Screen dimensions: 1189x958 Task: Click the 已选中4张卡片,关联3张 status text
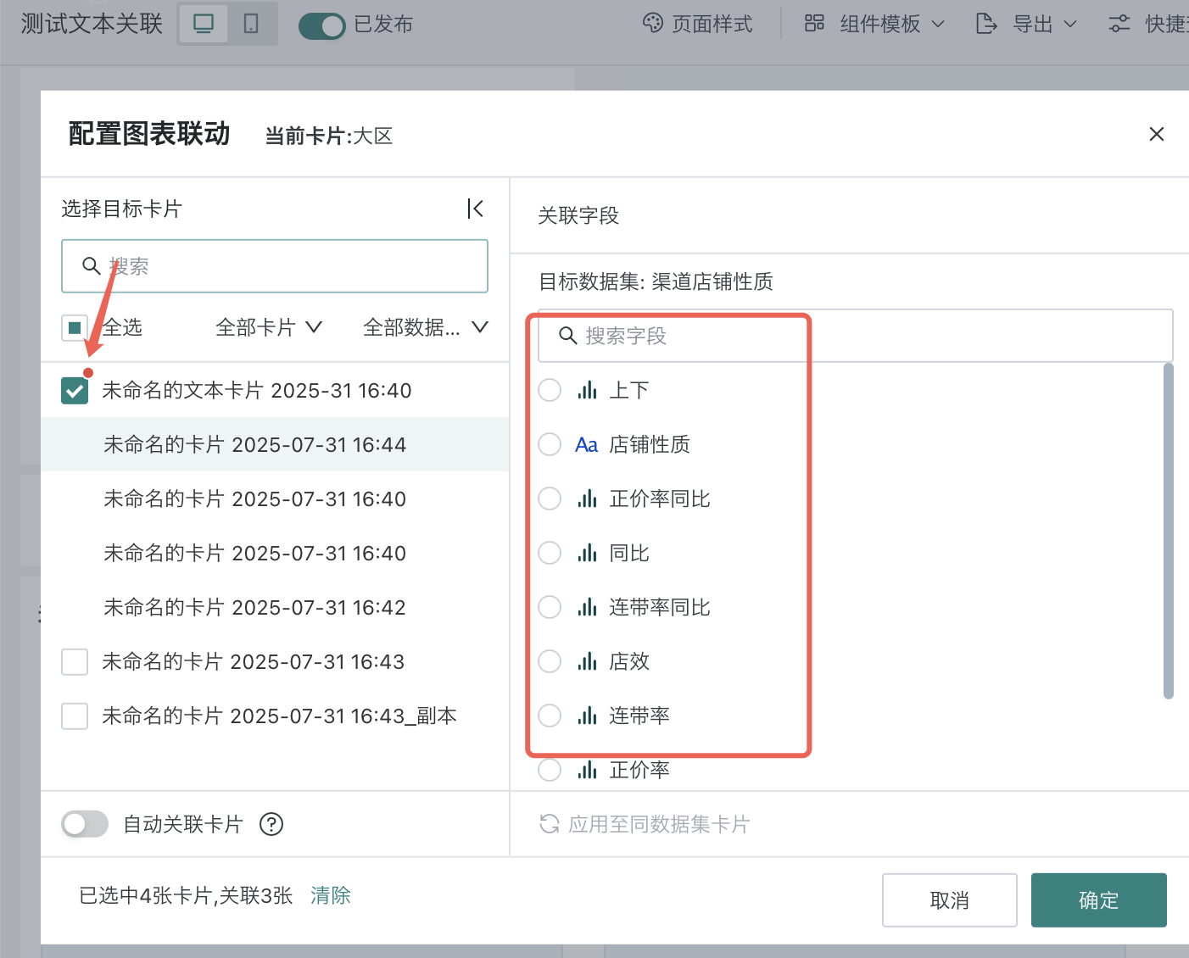click(186, 895)
